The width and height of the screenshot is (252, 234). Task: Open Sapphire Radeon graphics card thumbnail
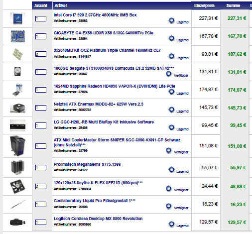pos(18,90)
